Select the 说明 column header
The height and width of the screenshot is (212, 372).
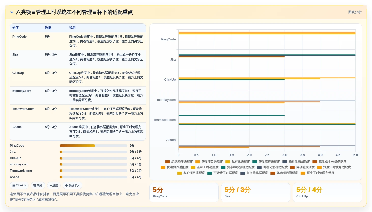click(73, 28)
